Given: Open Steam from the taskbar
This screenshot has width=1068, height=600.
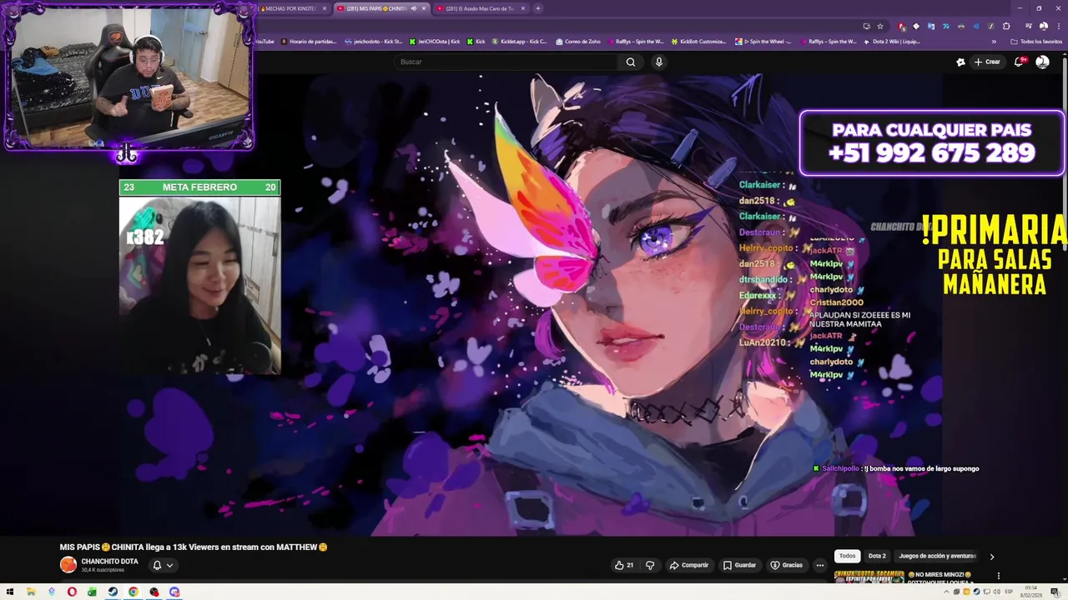Looking at the screenshot, I should [113, 592].
